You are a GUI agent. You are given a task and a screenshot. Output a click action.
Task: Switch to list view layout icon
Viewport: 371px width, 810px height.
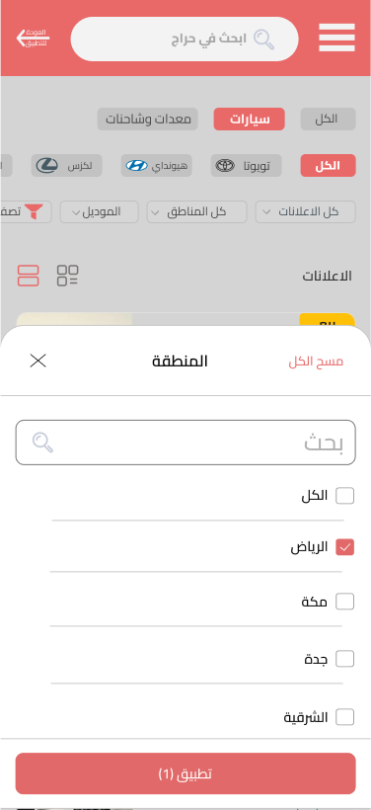tap(28, 276)
